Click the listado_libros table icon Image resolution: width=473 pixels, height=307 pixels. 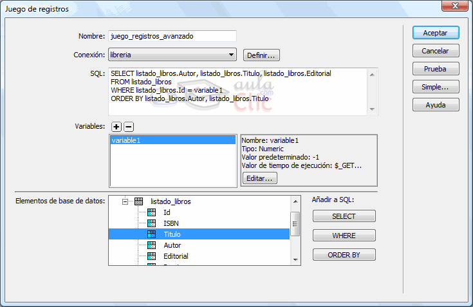(138, 201)
